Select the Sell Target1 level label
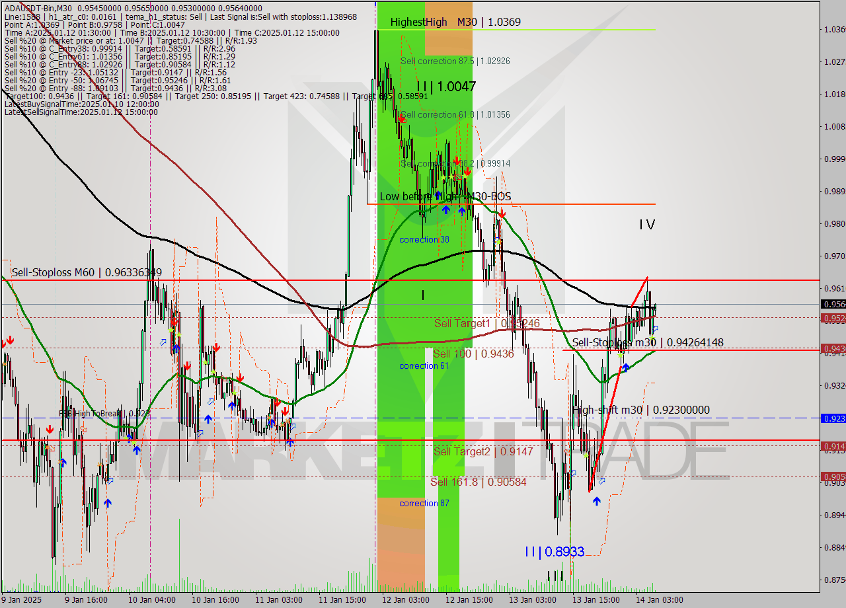The image size is (846, 608). (x=487, y=323)
